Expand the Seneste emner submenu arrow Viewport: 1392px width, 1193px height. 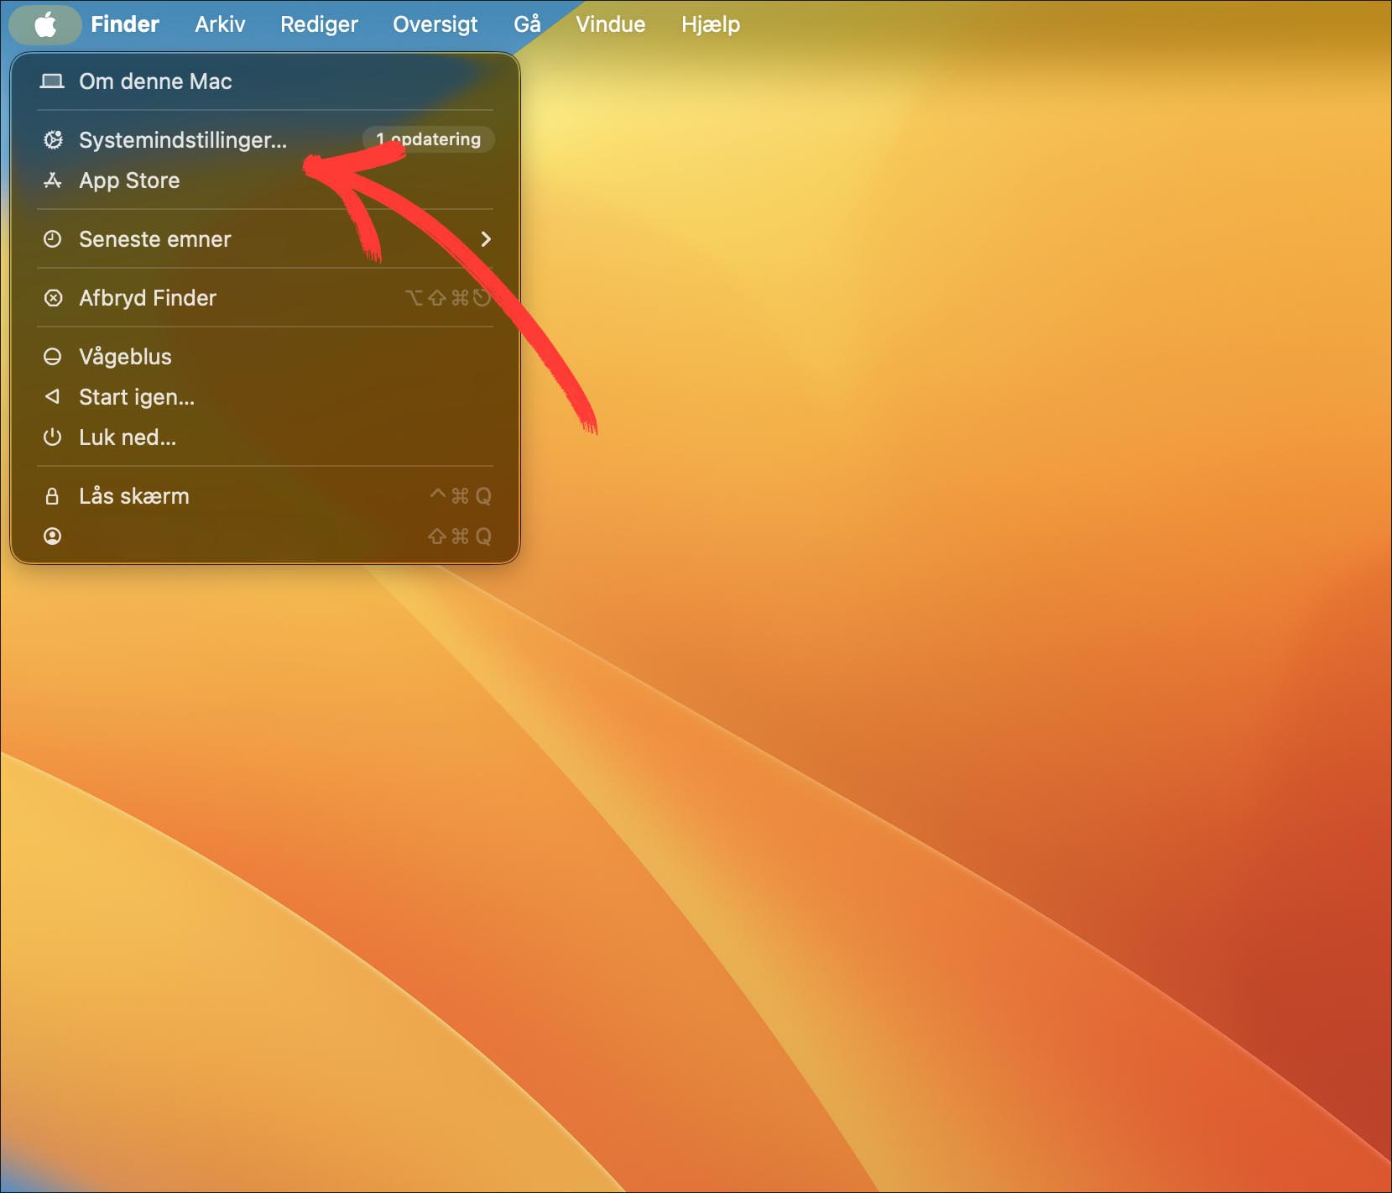[x=485, y=239]
